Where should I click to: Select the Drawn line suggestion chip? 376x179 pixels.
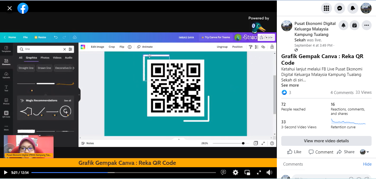[x=44, y=68]
